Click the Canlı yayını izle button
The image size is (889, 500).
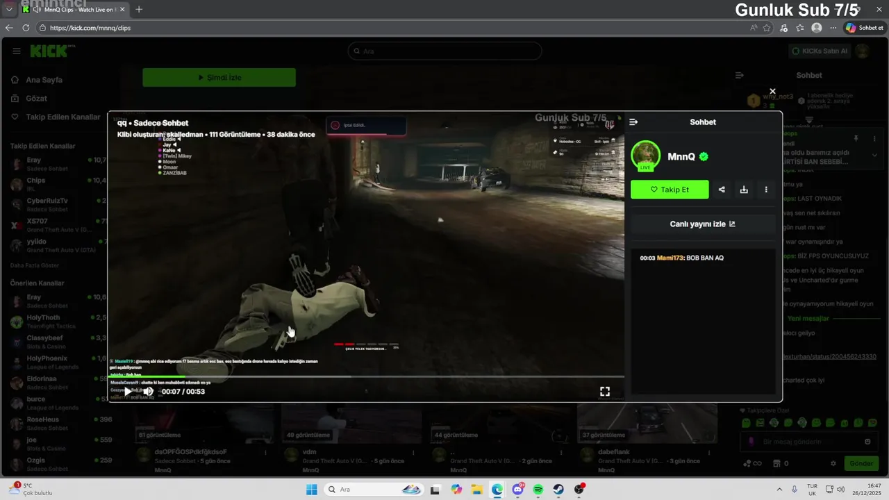(703, 224)
